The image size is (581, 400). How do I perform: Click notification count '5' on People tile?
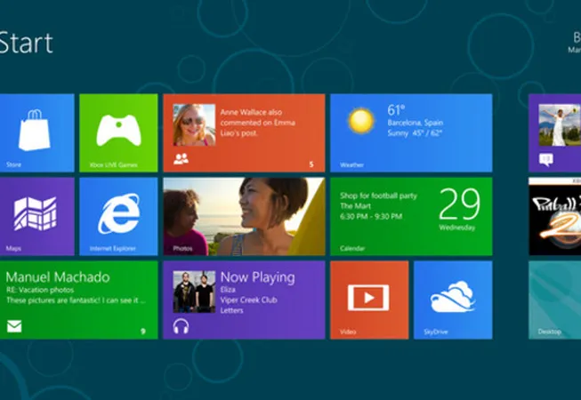311,164
